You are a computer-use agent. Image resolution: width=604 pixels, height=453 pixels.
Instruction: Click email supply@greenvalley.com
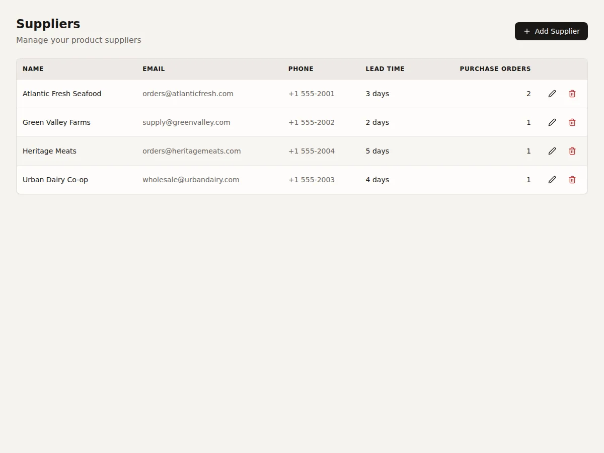click(x=186, y=122)
